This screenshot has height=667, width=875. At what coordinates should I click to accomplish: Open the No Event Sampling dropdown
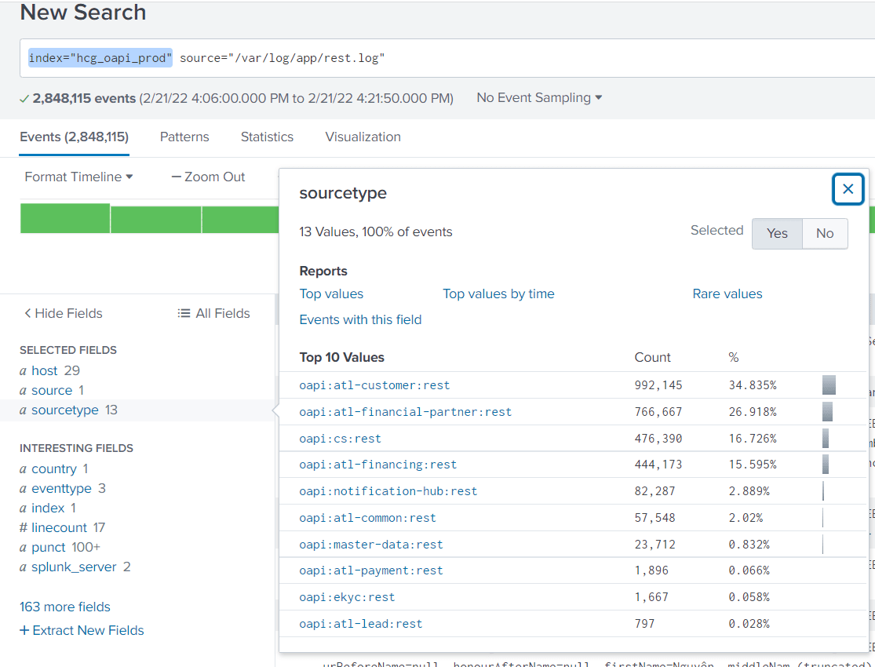pos(538,97)
